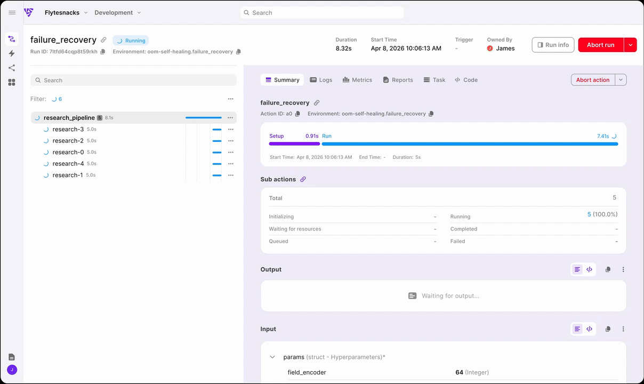Screen dimensions: 644x384
Task: Copy the action environment name
Action: (431, 114)
